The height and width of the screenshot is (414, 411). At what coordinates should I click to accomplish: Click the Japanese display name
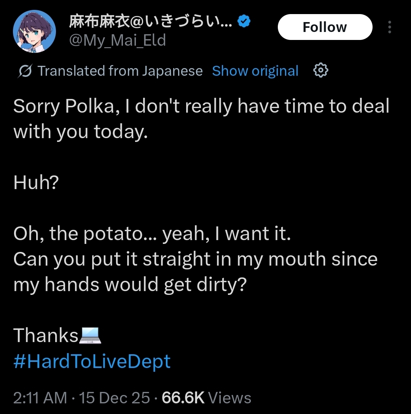pos(150,22)
